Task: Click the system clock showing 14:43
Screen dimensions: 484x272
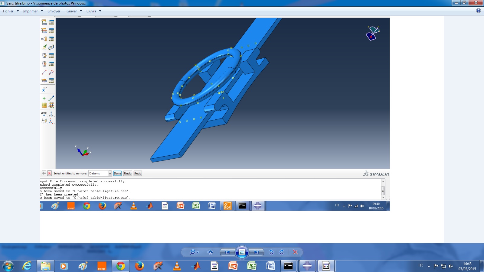Action: 467,266
